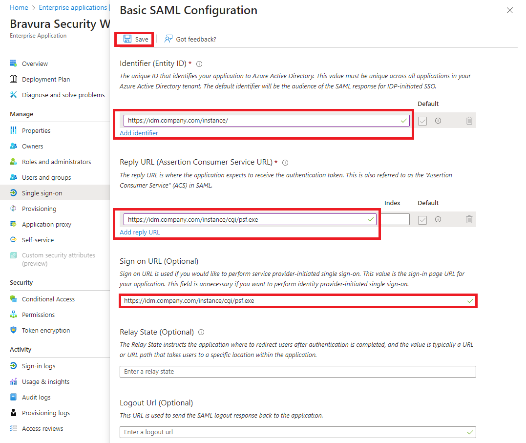Toggle the Default checkbox for the identifier

coord(422,120)
